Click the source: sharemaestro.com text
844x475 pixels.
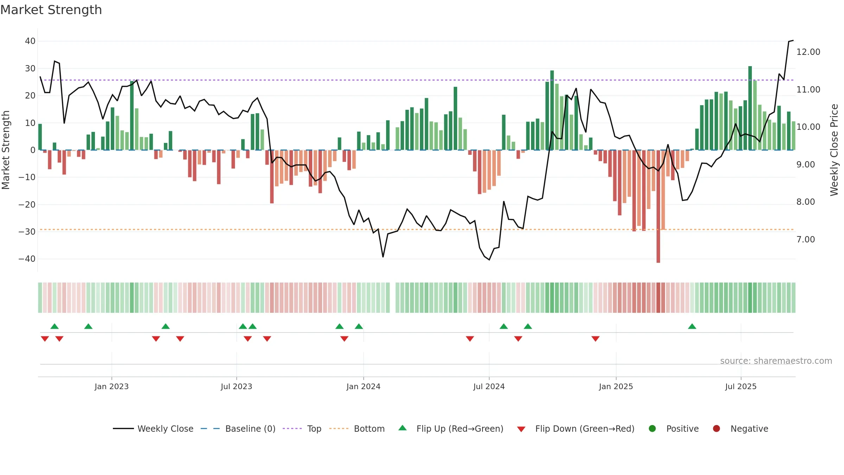click(776, 361)
